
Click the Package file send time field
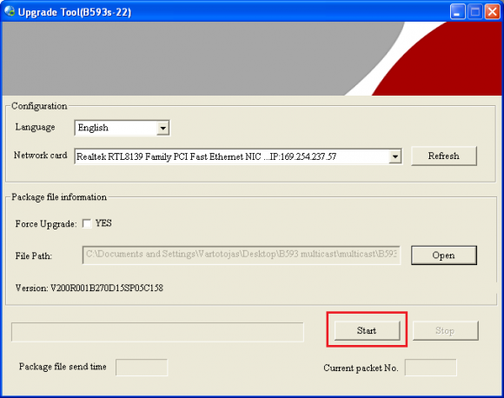(x=142, y=367)
